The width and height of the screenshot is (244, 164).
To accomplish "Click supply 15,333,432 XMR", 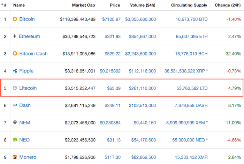I will coord(191,157).
